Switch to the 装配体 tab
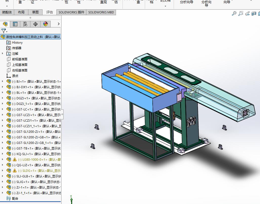Screen dimensions: 260x204 tap(7, 12)
